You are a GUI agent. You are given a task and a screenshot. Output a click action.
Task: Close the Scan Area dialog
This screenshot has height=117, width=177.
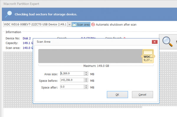pyautogui.click(x=155, y=42)
